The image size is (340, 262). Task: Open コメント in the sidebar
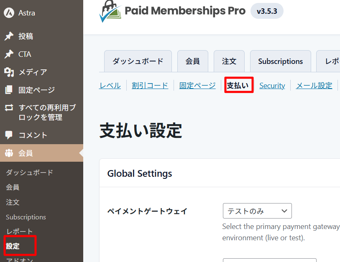pyautogui.click(x=41, y=135)
